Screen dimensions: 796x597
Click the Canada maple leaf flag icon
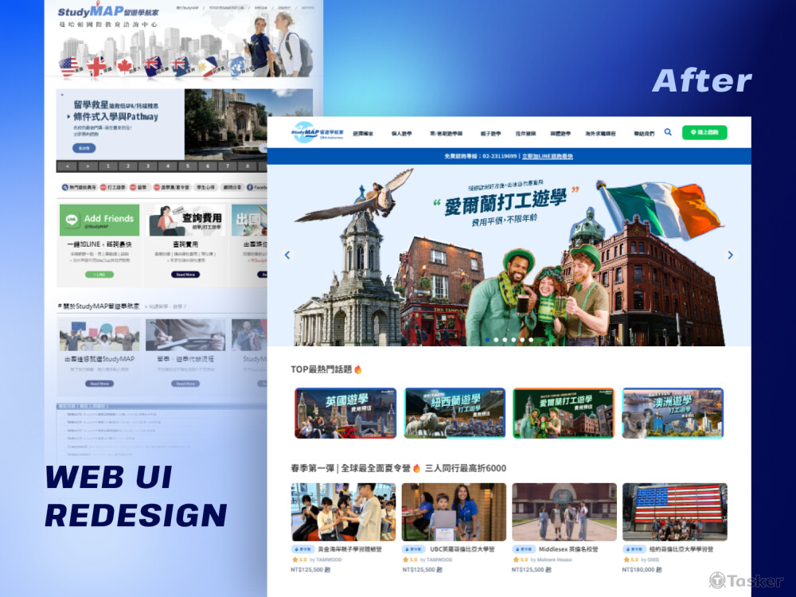coord(123,66)
